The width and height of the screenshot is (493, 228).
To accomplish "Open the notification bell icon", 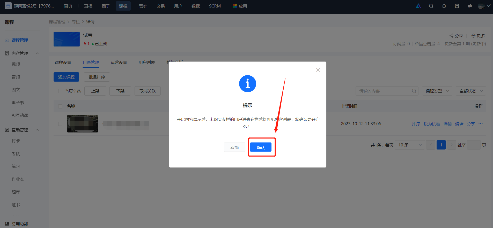I will click(444, 6).
